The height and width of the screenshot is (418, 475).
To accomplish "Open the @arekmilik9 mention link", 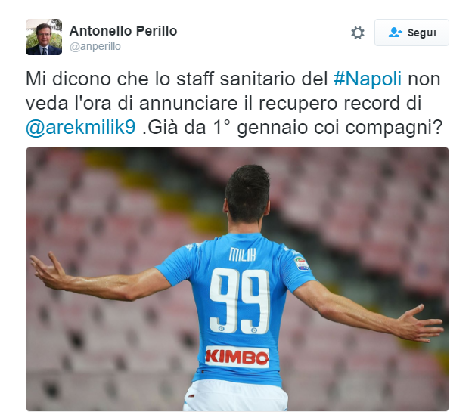I will pyautogui.click(x=81, y=127).
